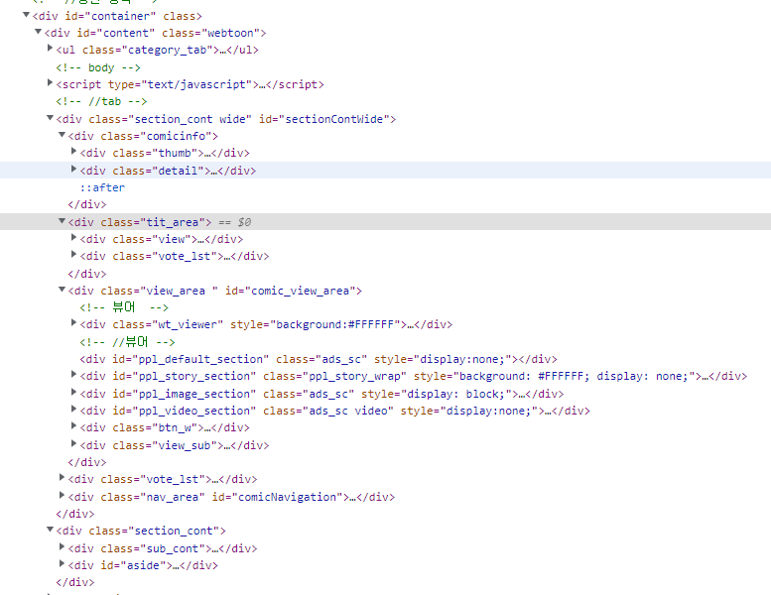771x595 pixels.
Task: Select the <!-- //뷰어 --> comment line
Action: coord(127,342)
